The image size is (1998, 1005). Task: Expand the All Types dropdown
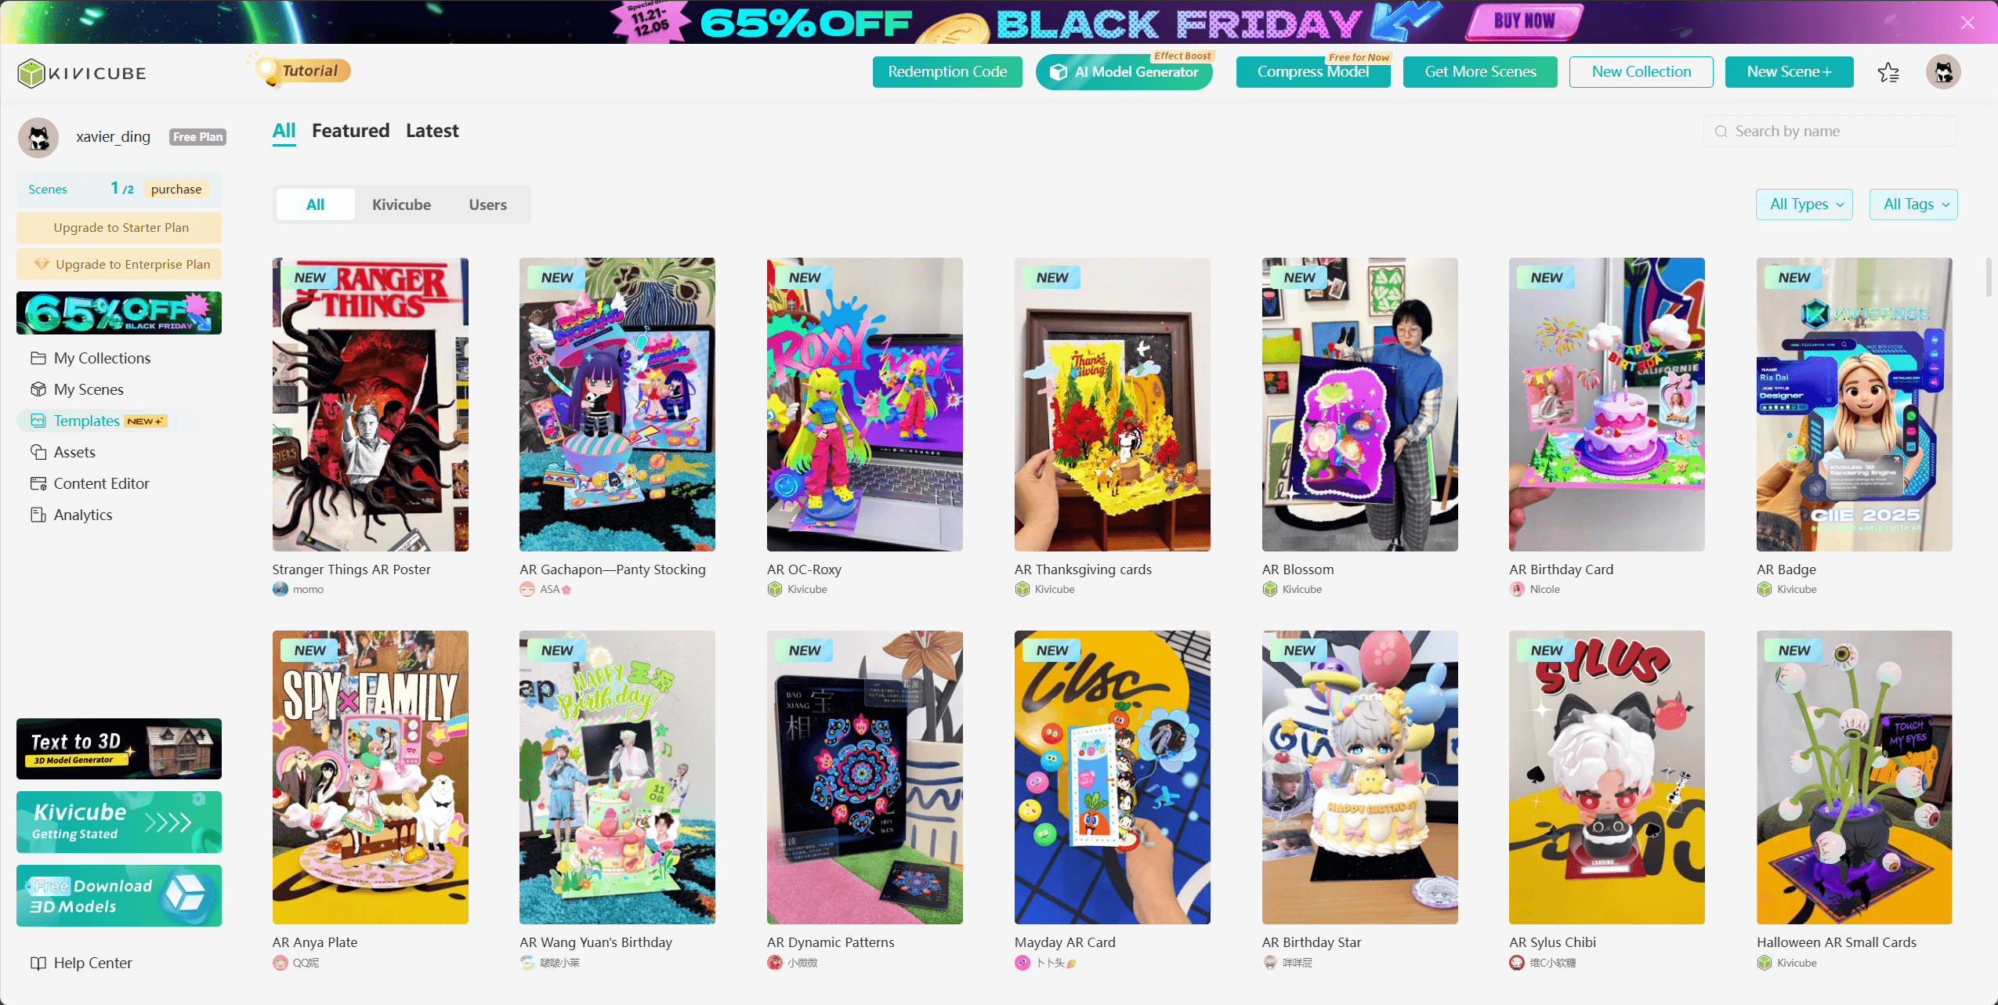pyautogui.click(x=1804, y=204)
